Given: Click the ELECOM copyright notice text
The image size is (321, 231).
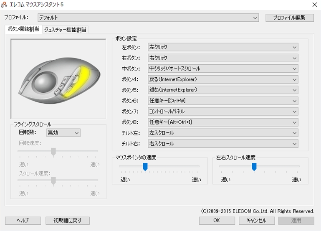Looking at the screenshot, I should click(258, 211).
